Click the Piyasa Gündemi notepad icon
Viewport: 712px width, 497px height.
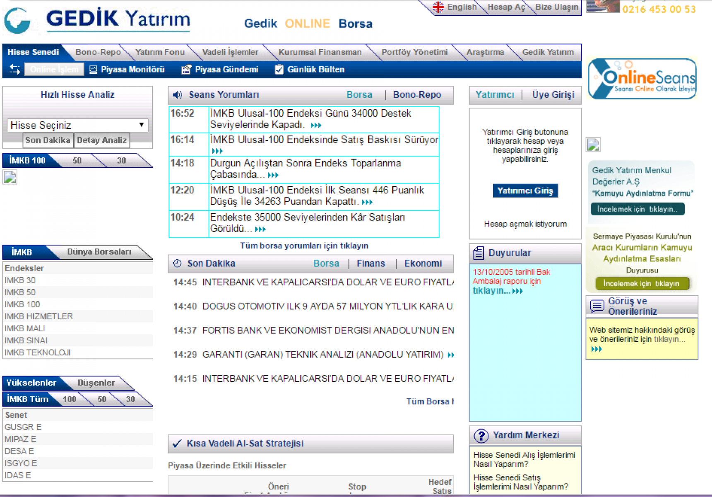186,70
